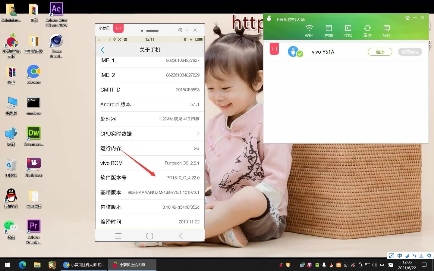This screenshot has height=271, width=434.
Task: Tap the phone home navigation button
Action: coord(150,236)
